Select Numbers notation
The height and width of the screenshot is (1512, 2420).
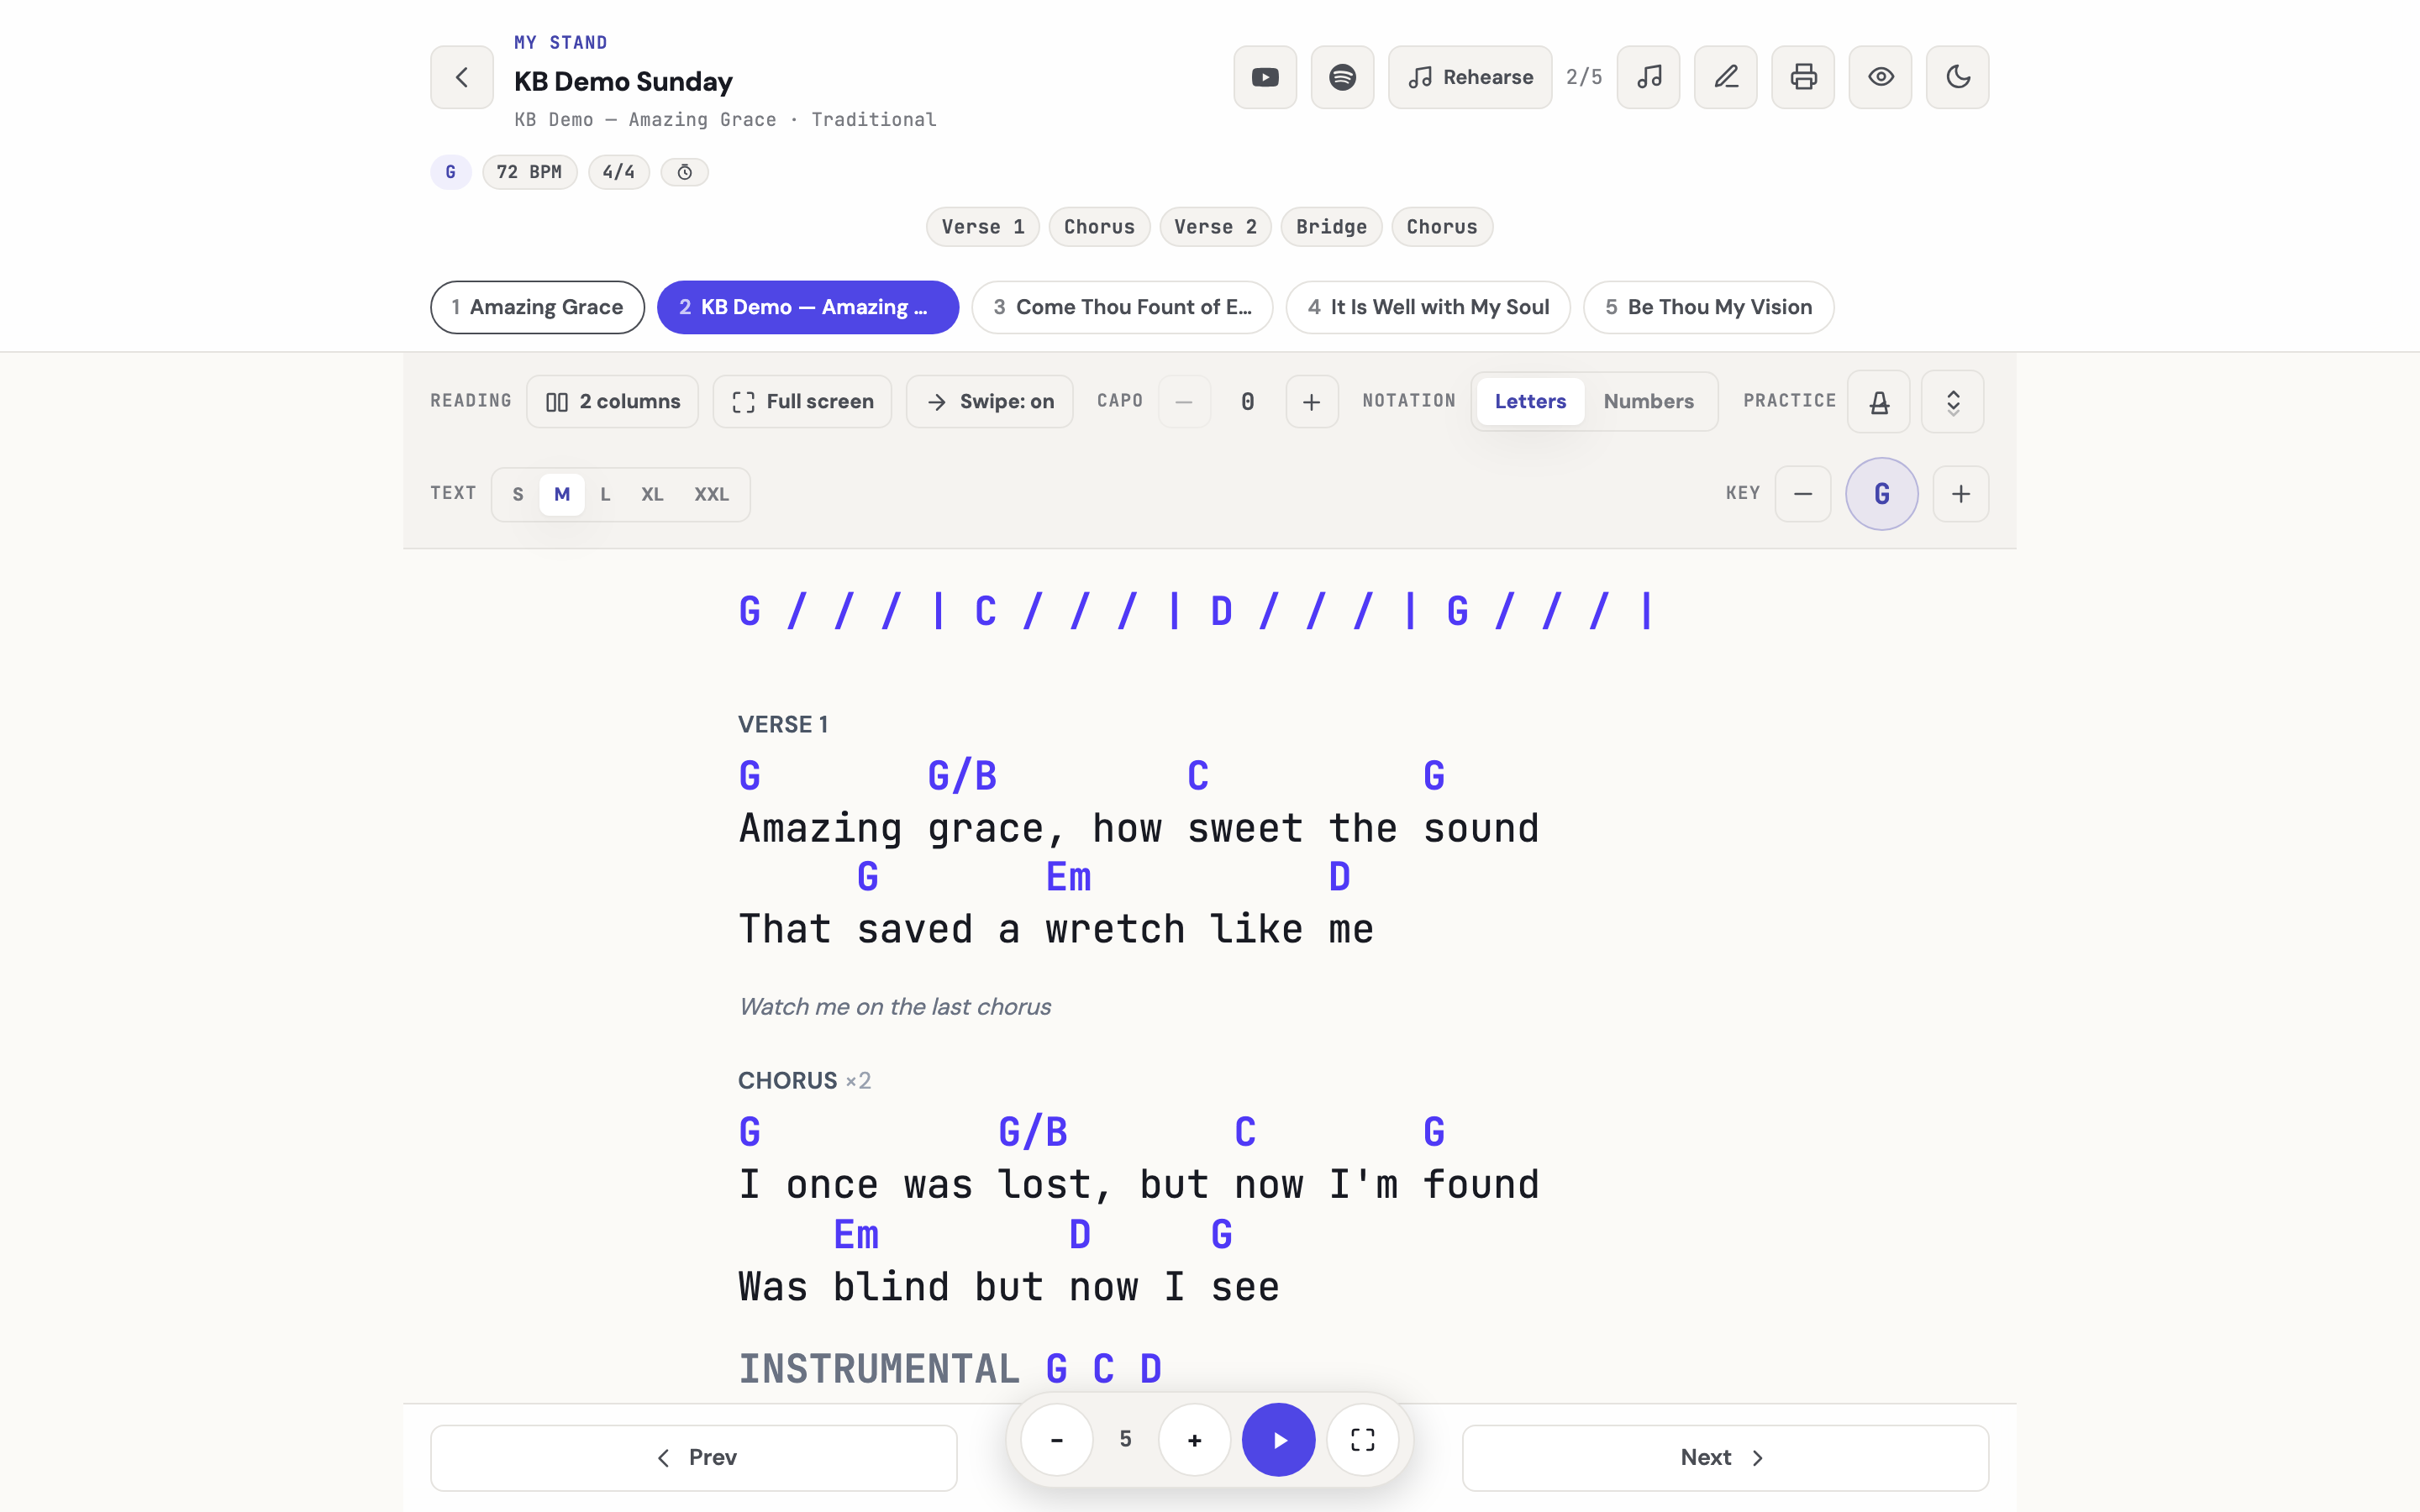(x=1648, y=401)
